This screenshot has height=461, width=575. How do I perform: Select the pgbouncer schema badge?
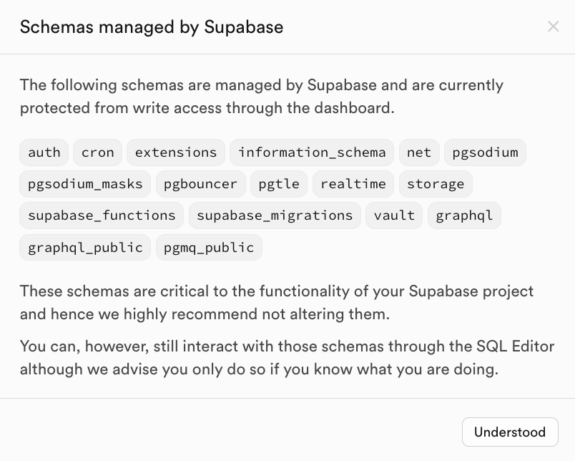coord(201,184)
